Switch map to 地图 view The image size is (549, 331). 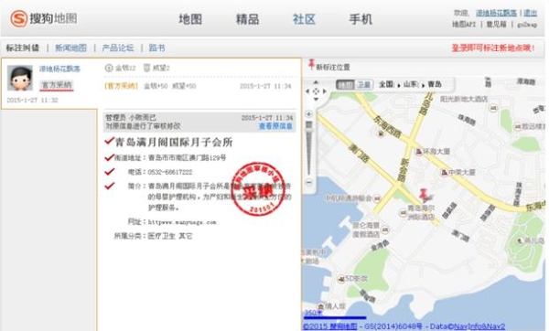345,84
